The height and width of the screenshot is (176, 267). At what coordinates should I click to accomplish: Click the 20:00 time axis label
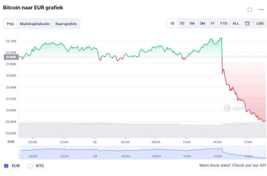pyautogui.click(x=32, y=142)
